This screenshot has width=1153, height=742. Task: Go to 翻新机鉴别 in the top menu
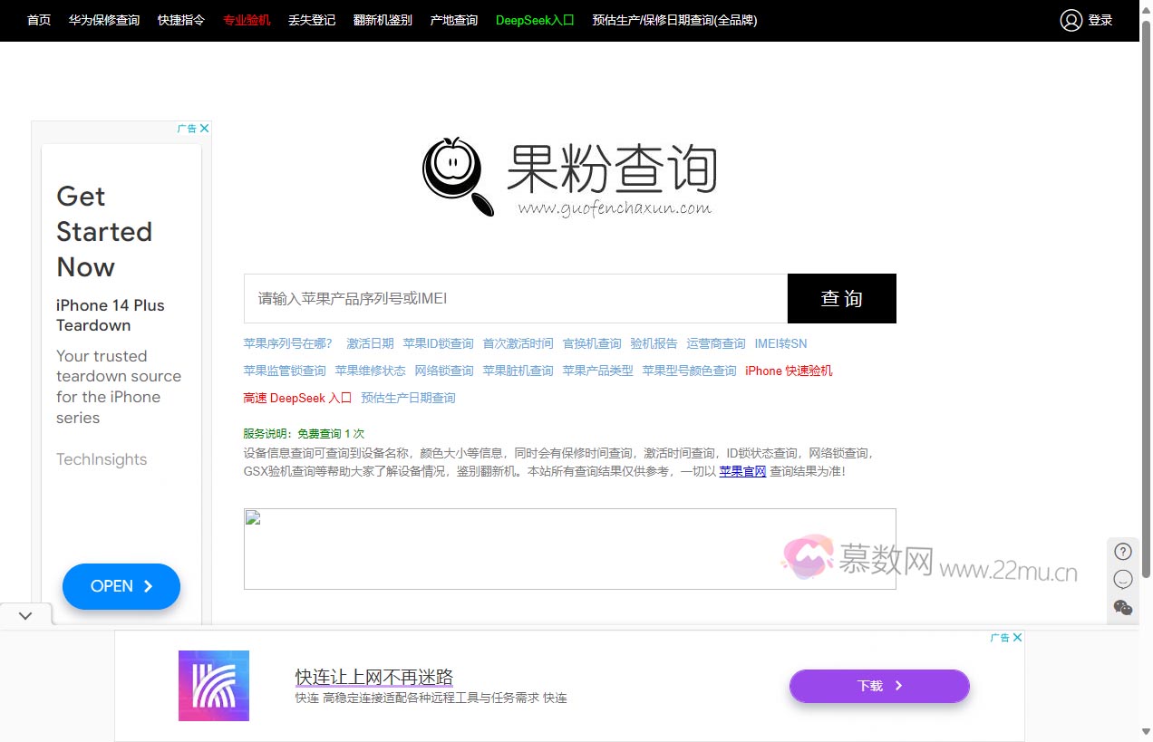pos(382,20)
